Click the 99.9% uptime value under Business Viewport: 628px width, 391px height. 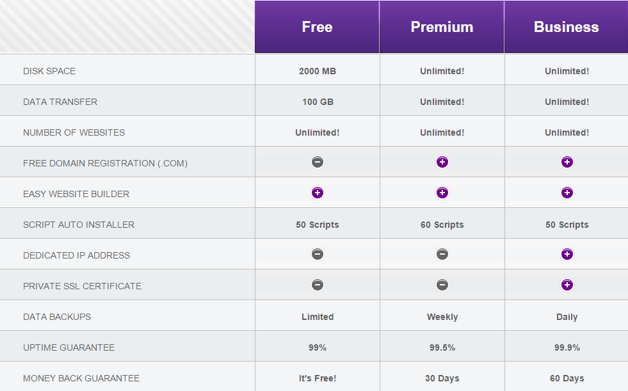pos(567,347)
